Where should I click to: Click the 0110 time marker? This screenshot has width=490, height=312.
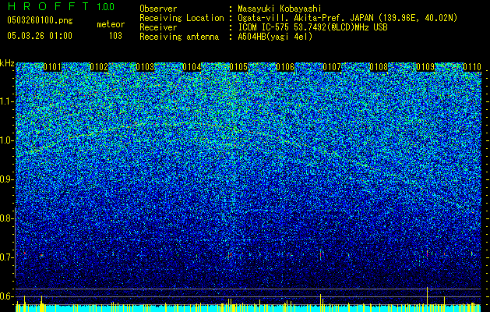[472, 67]
